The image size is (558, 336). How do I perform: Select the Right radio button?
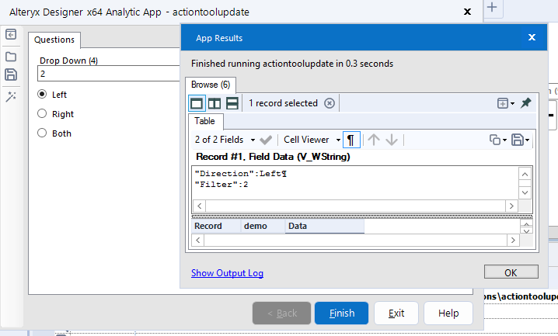42,114
